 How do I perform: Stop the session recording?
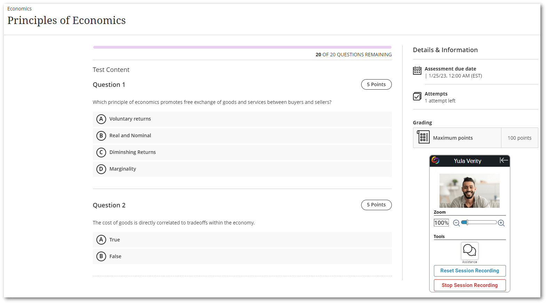click(469, 285)
